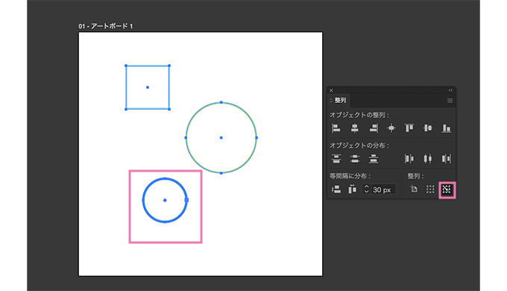507x291 pixels.
Task: Click the center-point align icon
Action: coord(391,128)
